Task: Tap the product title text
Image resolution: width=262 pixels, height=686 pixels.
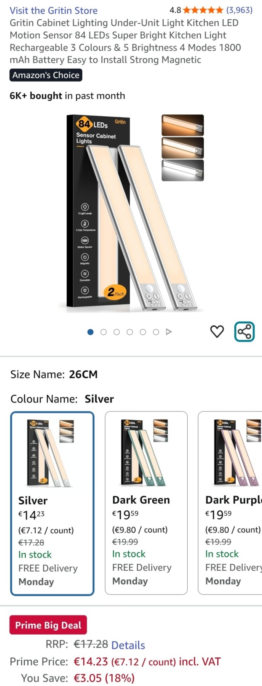Action: pos(125,41)
